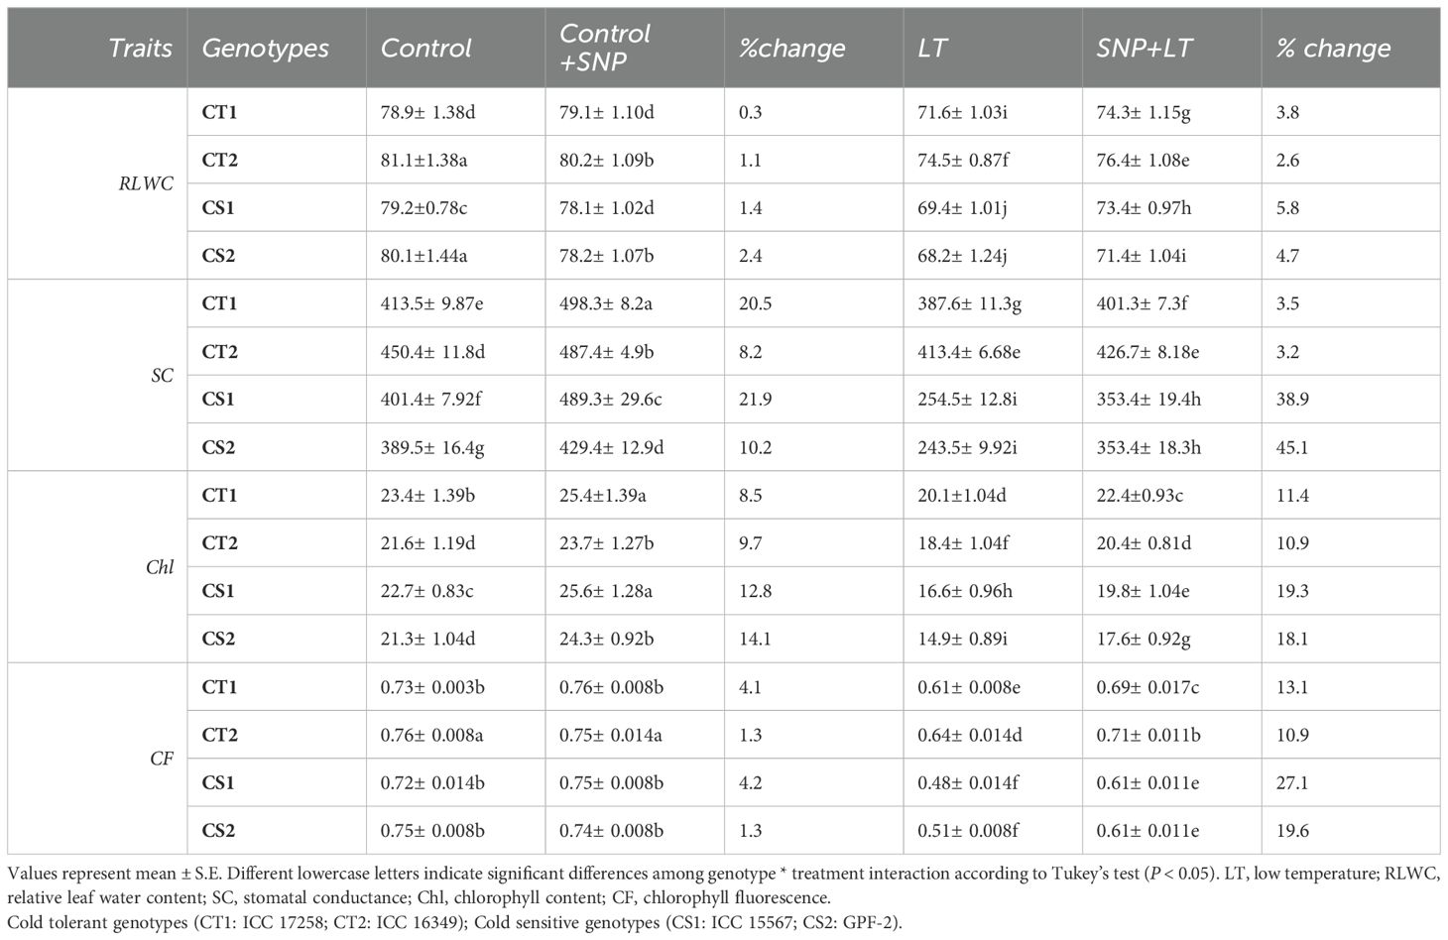Screen dimensions: 1448x940
Task: Select the Genotypes column header
Action: click(265, 48)
